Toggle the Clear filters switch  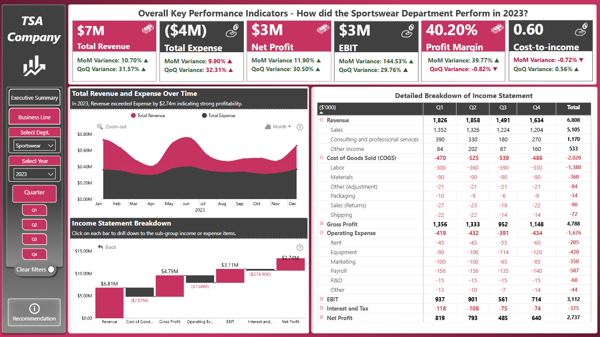51,269
